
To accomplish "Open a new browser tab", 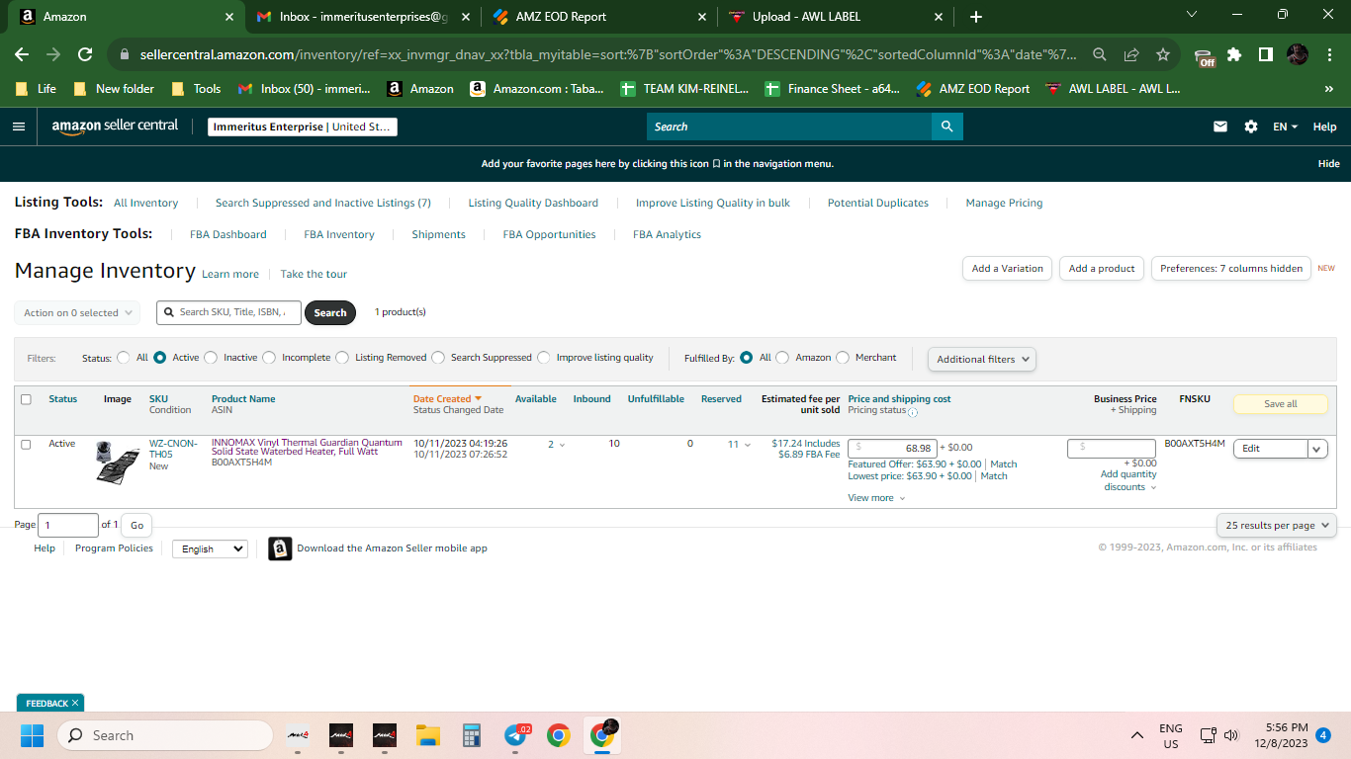I will 976,17.
